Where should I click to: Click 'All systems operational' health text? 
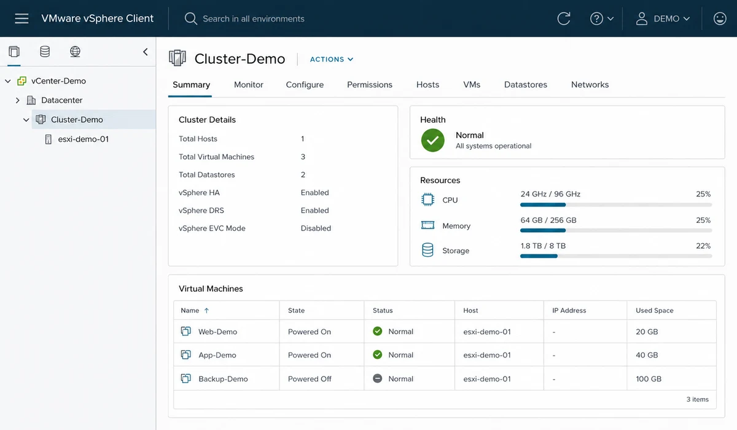click(494, 146)
